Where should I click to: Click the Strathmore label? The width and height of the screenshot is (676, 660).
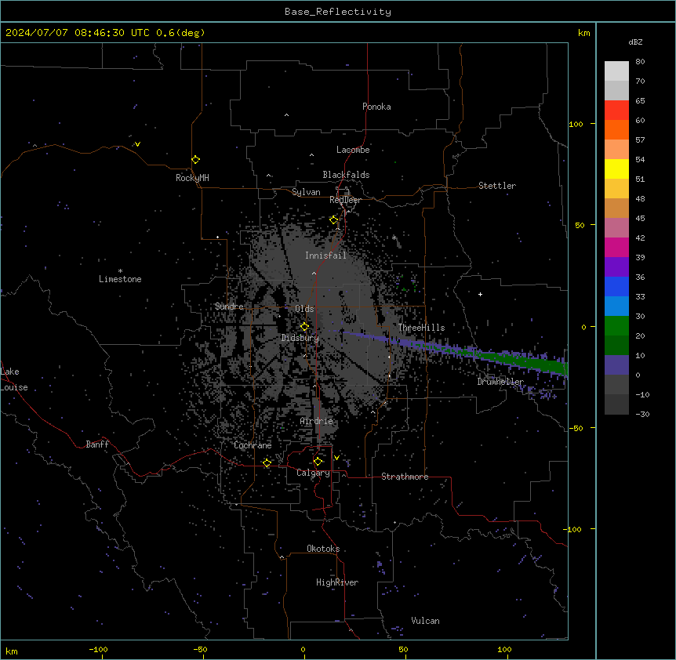click(405, 477)
